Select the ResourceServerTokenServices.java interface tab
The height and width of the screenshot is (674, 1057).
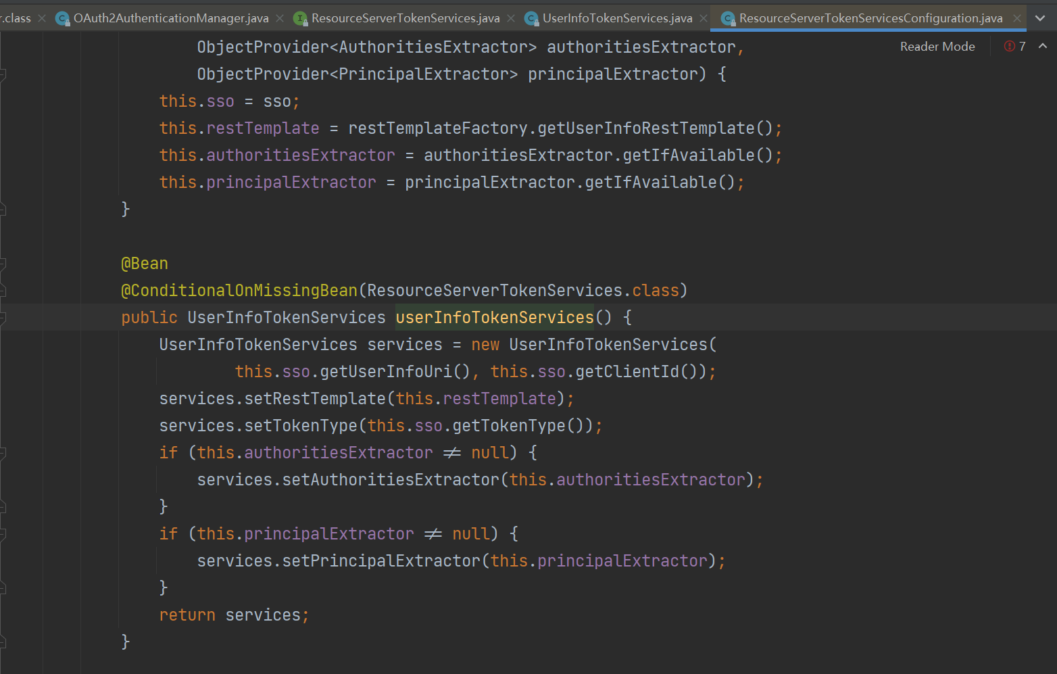[x=405, y=18]
